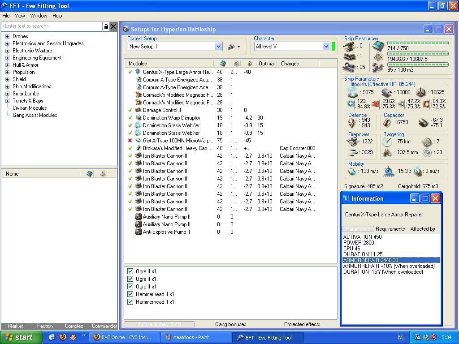Click the CPU column header icon
The image size is (459, 344).
coord(223,64)
